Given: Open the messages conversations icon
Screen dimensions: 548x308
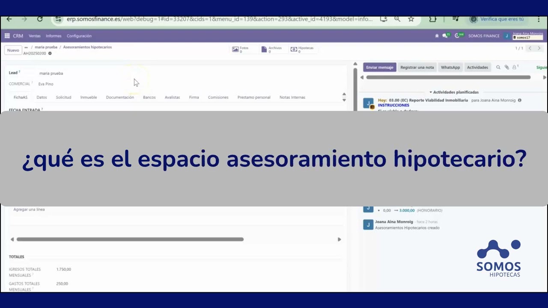Looking at the screenshot, I should pyautogui.click(x=446, y=36).
